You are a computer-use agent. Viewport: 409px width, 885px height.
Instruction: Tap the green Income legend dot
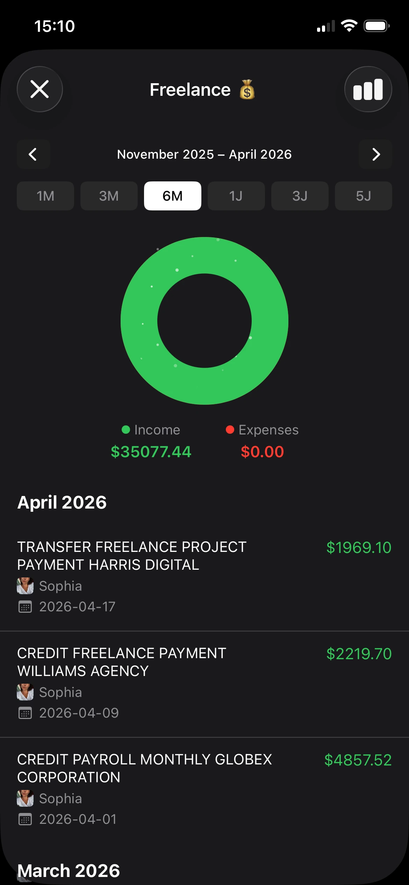point(126,430)
